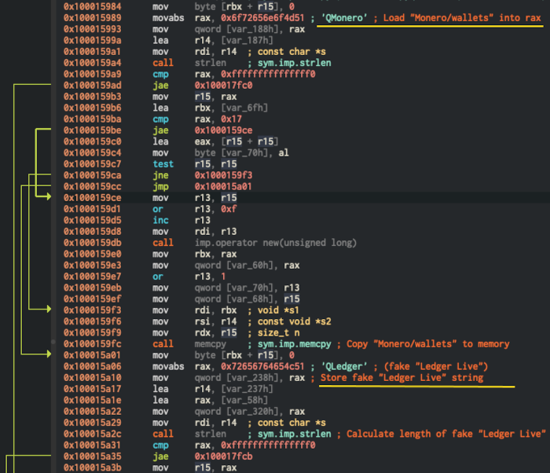The width and height of the screenshot is (550, 473).
Task: Select variable var_58h operand
Action: pyautogui.click(x=244, y=400)
